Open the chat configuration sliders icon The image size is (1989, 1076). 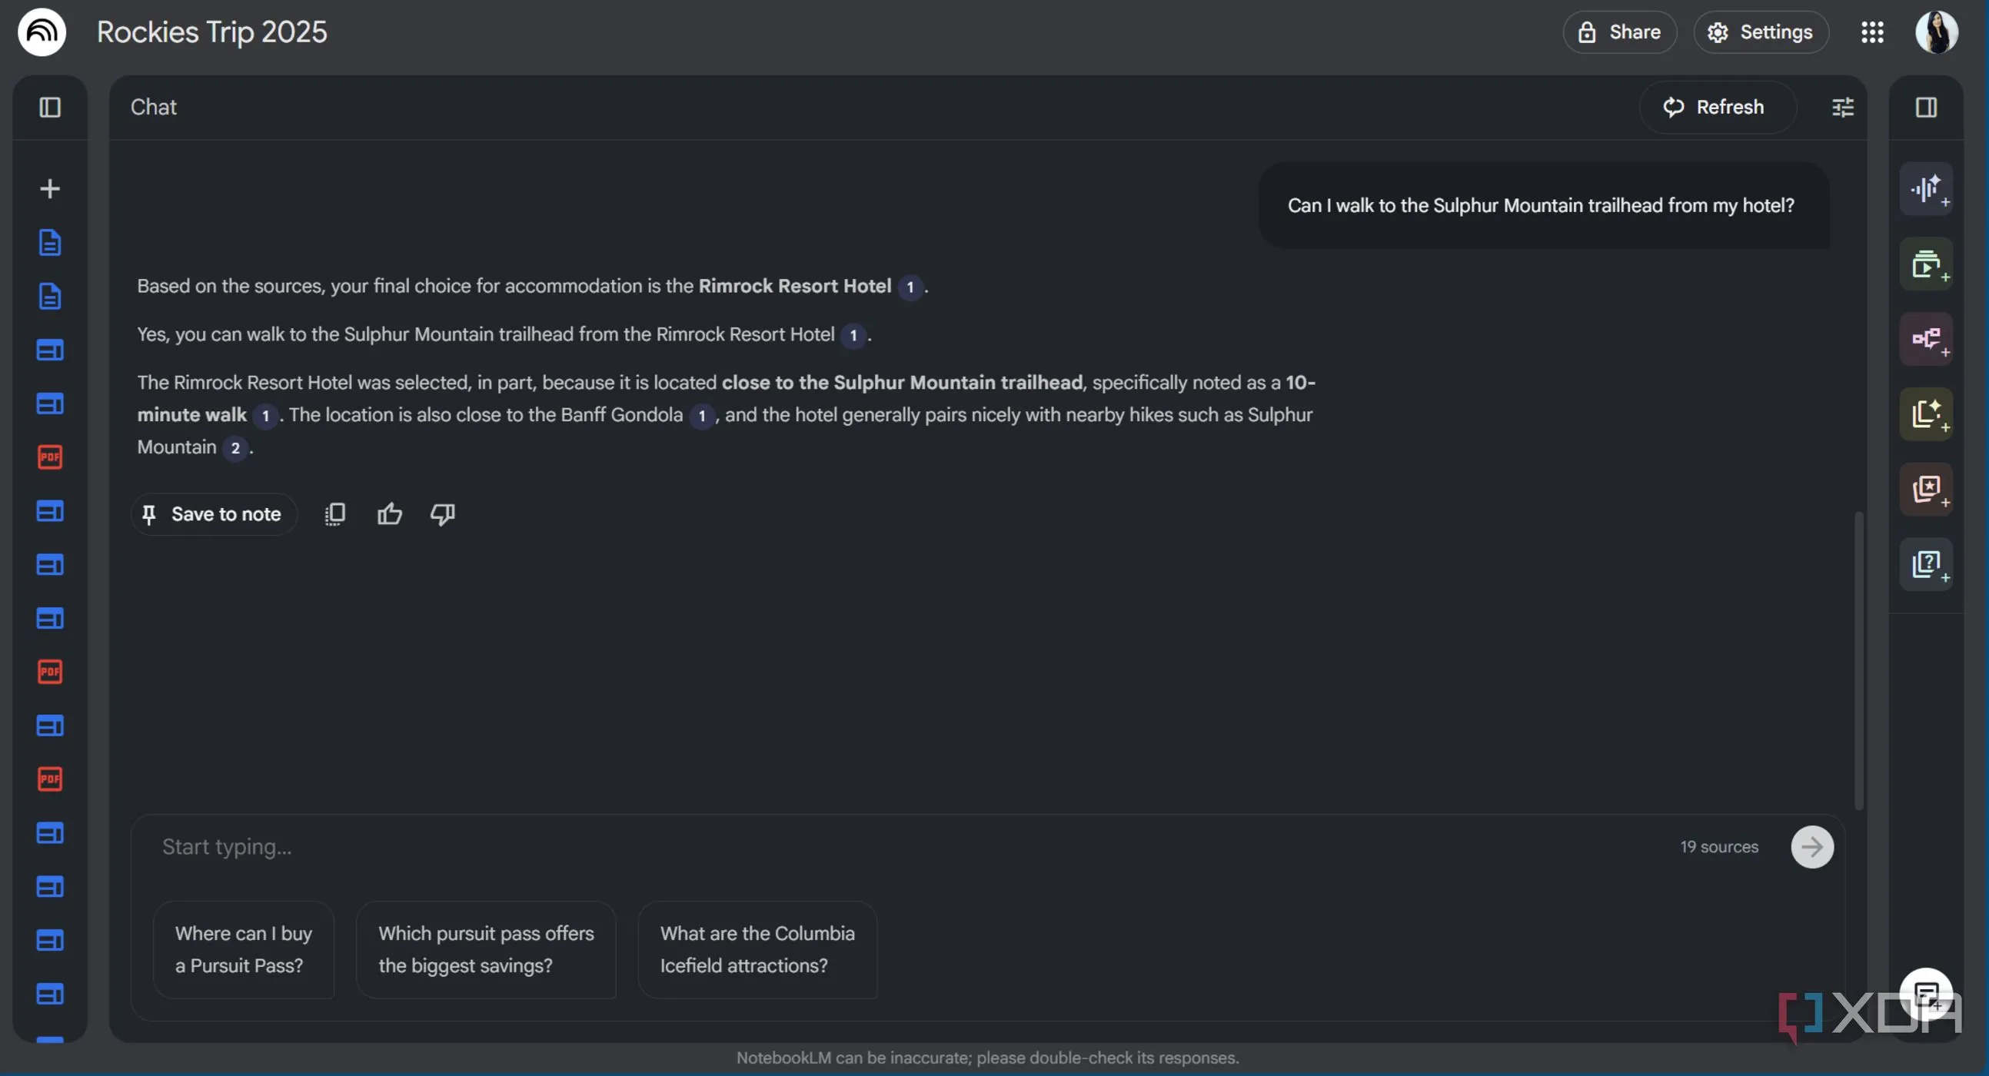click(1842, 108)
